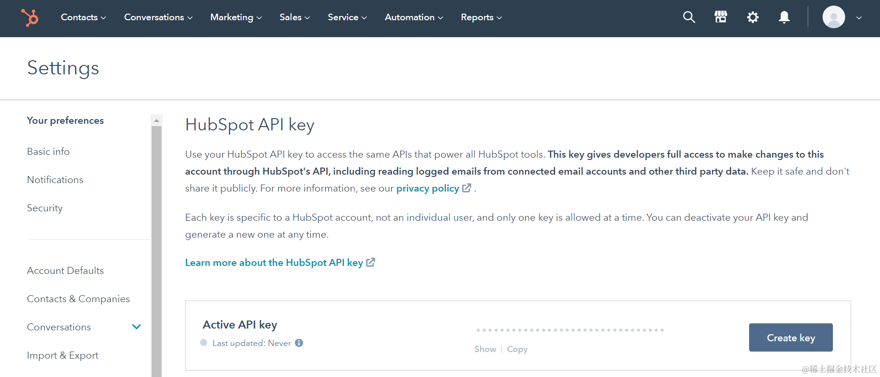880x377 pixels.
Task: Click the sidebar scrollbar thumb
Action: [x=156, y=251]
